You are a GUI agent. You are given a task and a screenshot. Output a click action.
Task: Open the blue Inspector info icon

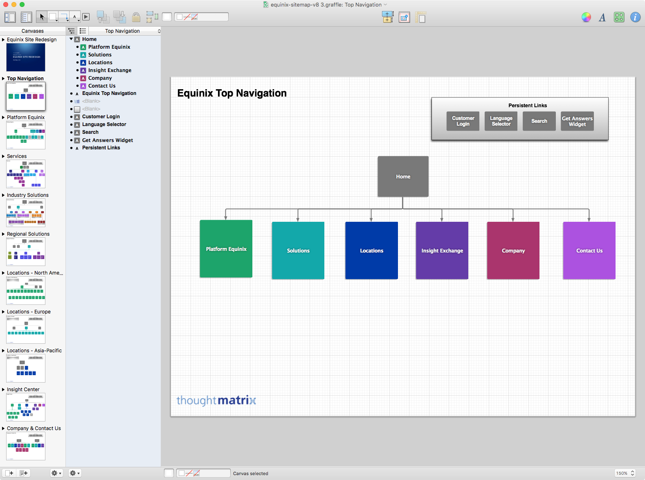[635, 17]
